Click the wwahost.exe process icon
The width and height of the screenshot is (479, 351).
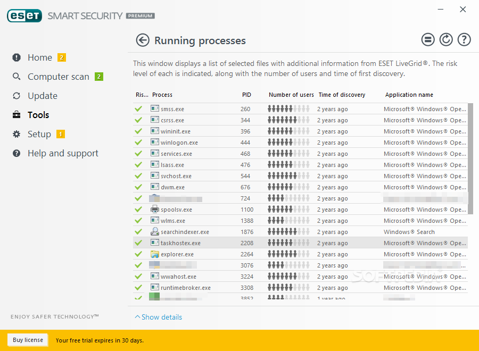point(155,276)
